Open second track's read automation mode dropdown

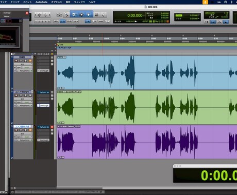(x=27, y=102)
